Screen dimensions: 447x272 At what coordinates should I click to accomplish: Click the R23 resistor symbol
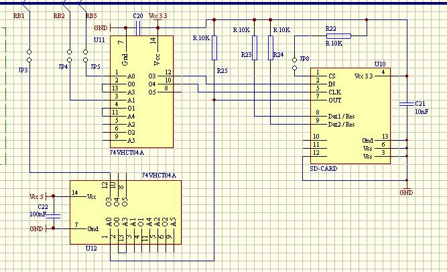[255, 48]
